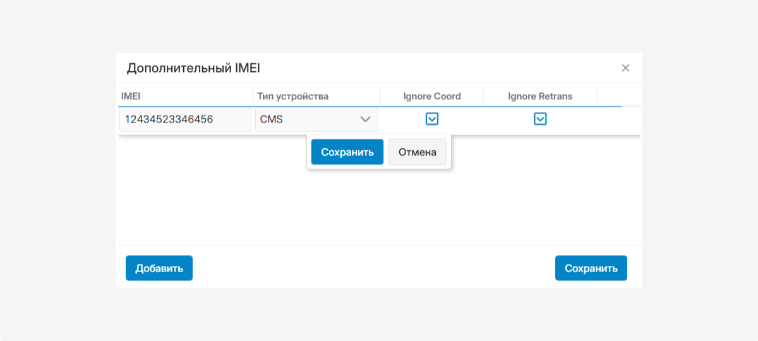Select the Ignore Retrans column header
Image resolution: width=758 pixels, height=341 pixels.
[x=540, y=97]
